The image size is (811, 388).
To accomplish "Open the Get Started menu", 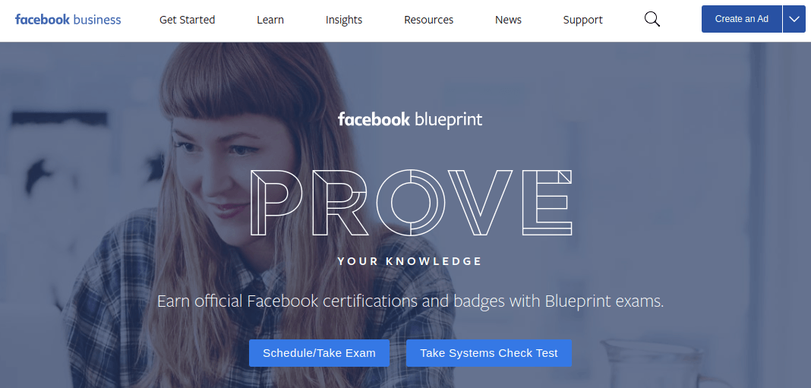I will [188, 20].
